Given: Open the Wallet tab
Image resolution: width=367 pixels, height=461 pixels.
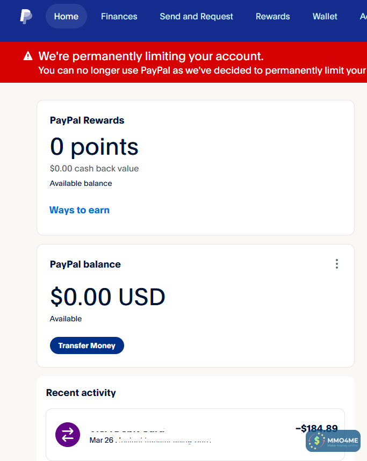Looking at the screenshot, I should click(x=325, y=17).
